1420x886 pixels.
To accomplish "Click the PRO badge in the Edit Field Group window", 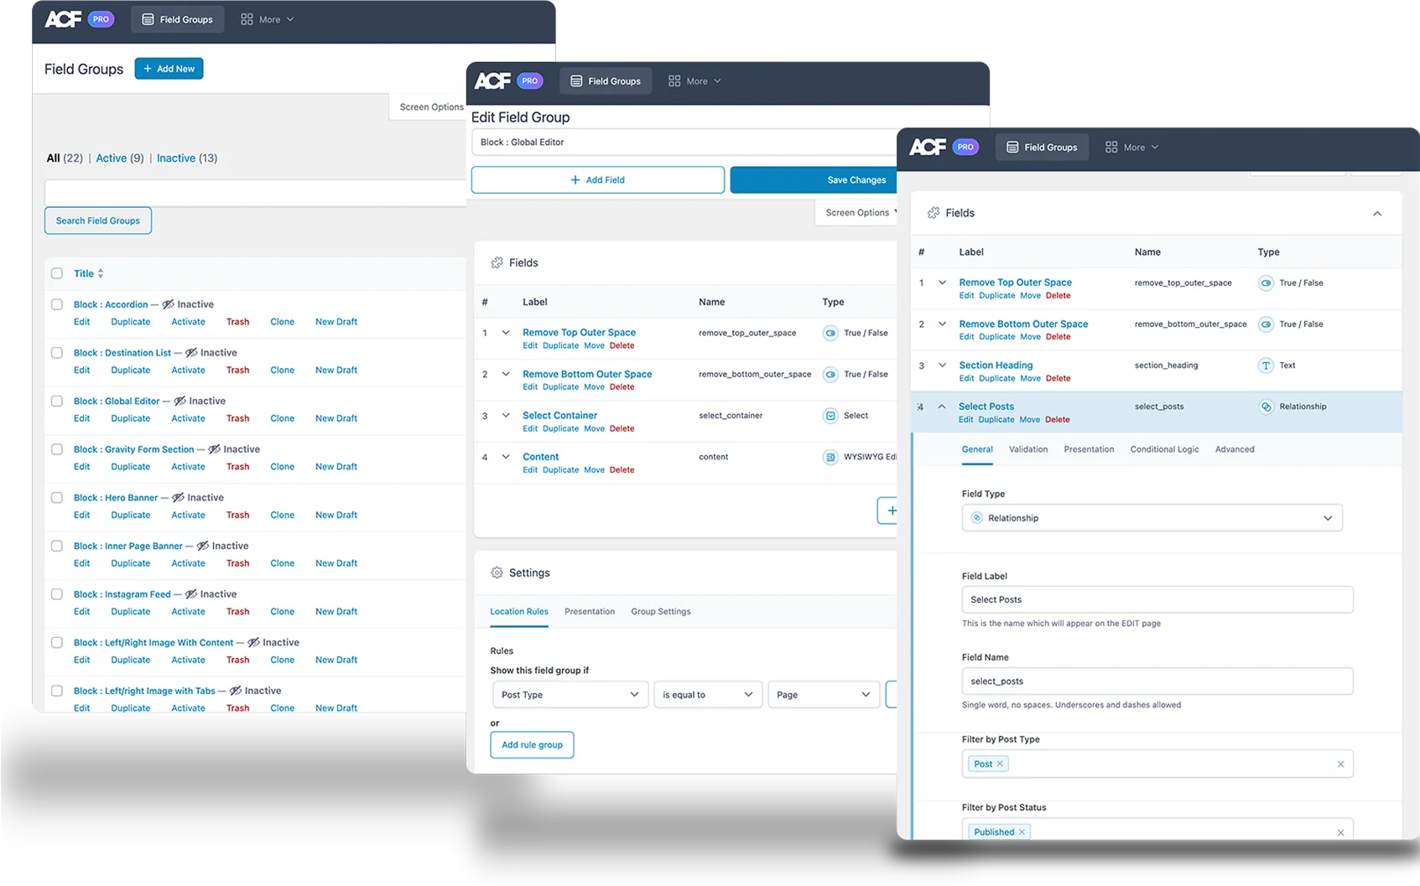I will point(529,80).
